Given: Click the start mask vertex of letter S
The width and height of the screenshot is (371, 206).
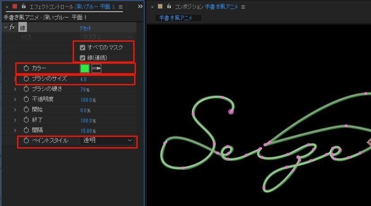Looking at the screenshot, I should click(231, 111).
